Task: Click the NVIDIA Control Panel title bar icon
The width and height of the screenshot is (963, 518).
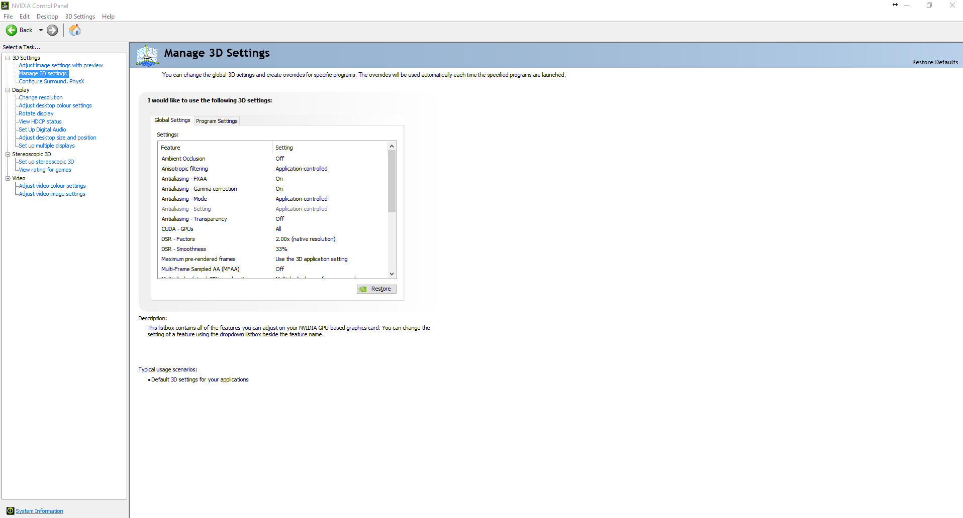Action: click(x=5, y=6)
